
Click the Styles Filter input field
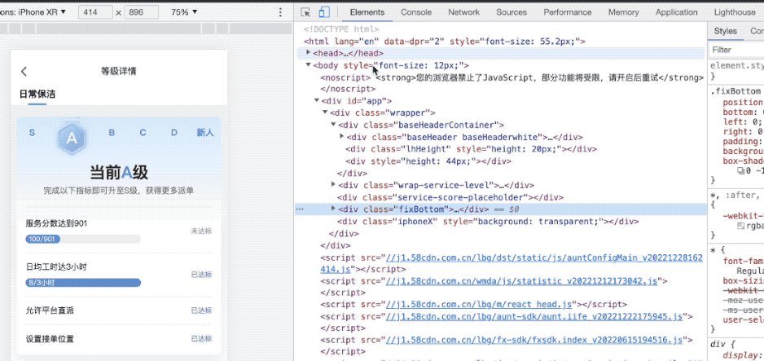[735, 50]
